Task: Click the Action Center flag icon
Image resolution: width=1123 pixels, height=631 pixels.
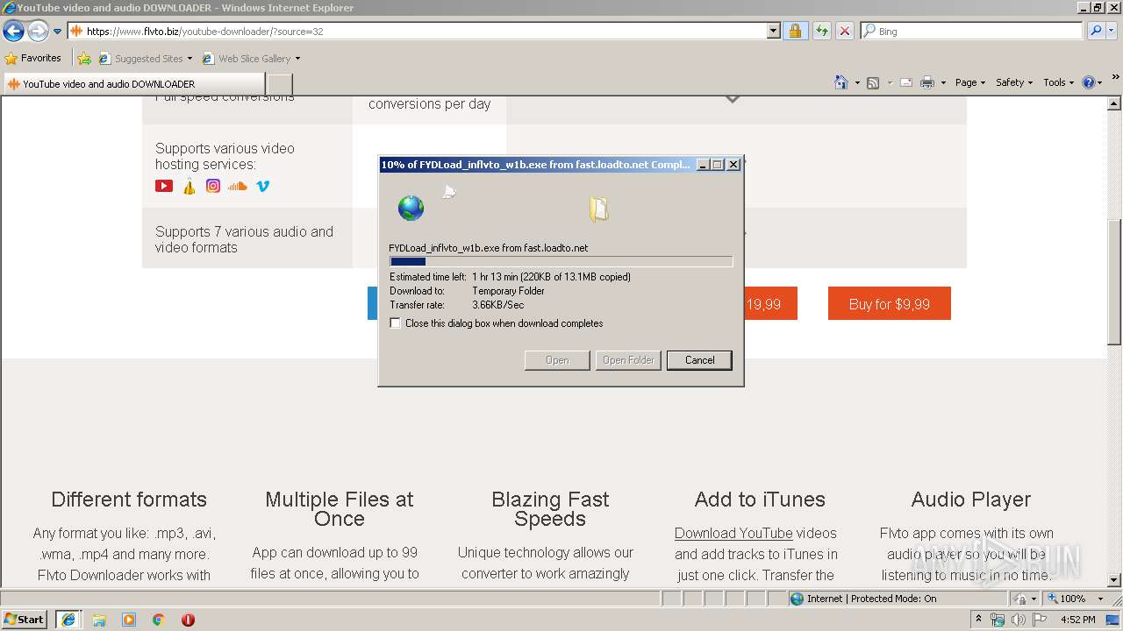Action: [1040, 620]
